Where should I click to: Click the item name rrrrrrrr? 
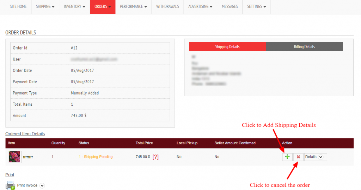tap(28, 157)
